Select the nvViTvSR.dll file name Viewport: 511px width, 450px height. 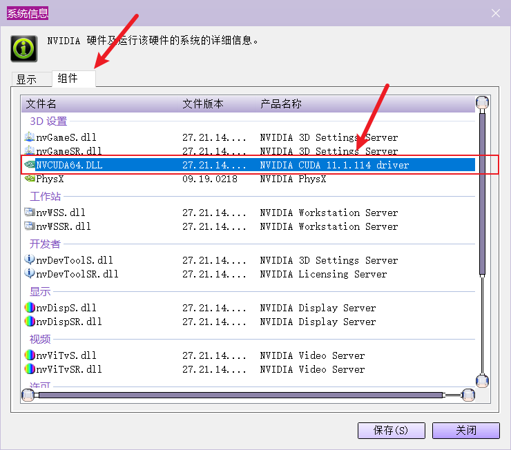[x=69, y=369]
